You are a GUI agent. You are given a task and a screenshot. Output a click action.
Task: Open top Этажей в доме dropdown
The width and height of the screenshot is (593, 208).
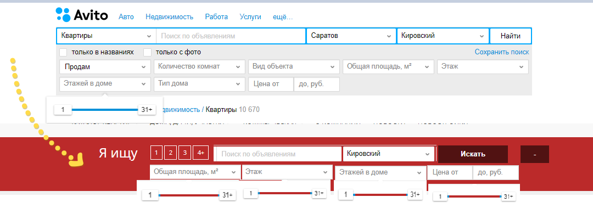pos(105,84)
